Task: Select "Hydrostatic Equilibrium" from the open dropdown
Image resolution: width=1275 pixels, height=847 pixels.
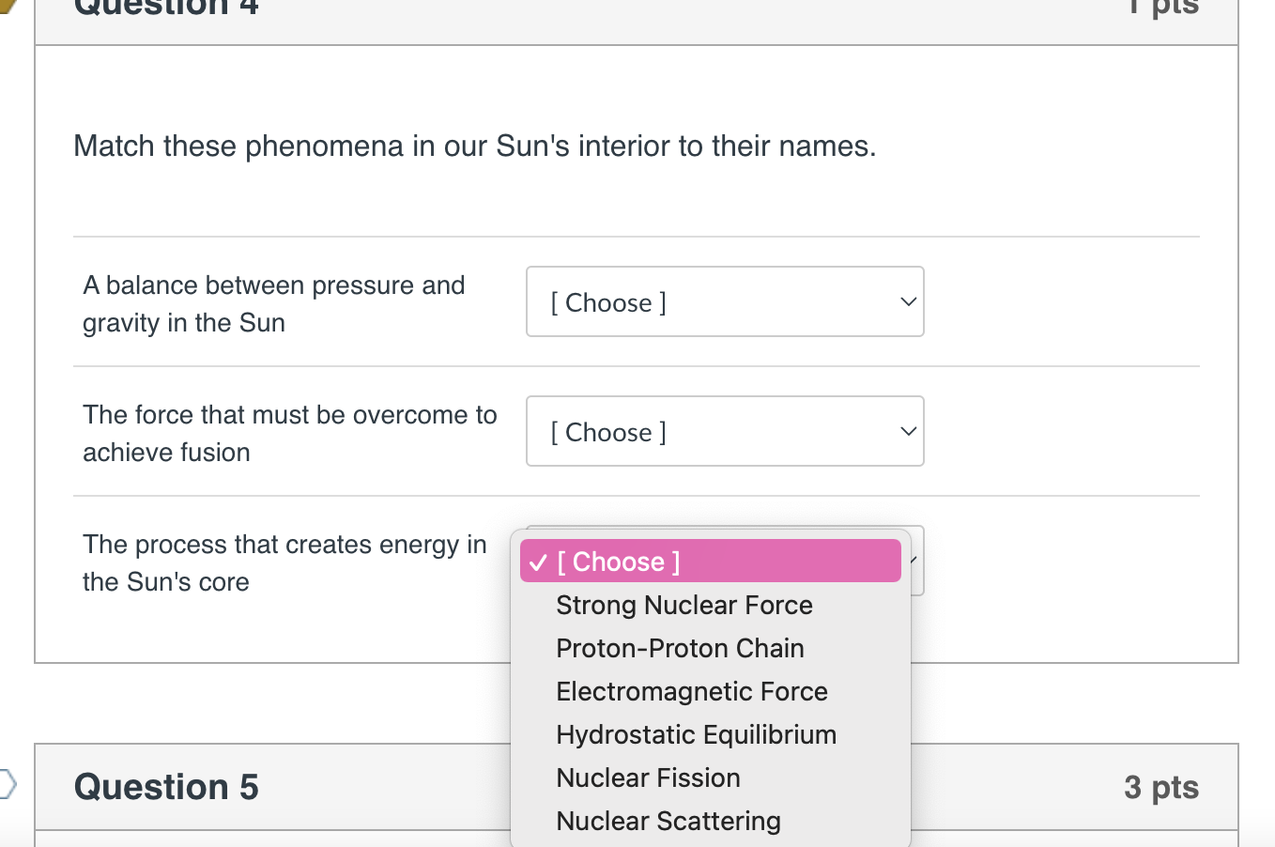Action: point(696,734)
